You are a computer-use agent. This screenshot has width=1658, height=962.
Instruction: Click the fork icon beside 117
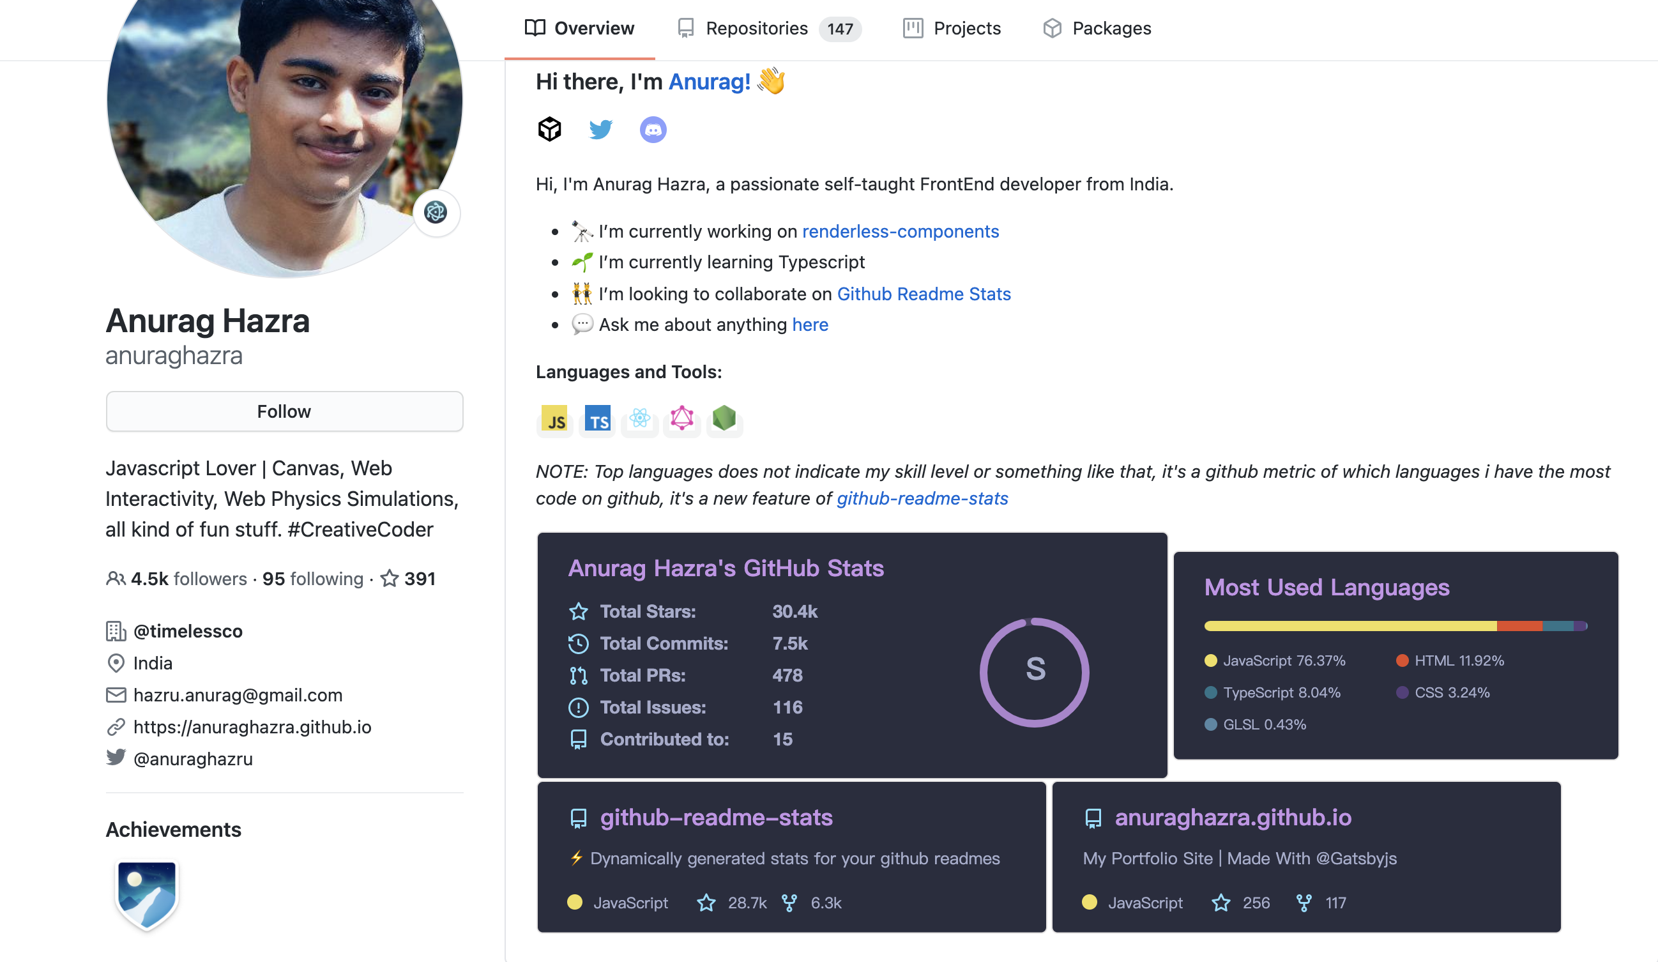[x=1304, y=903]
